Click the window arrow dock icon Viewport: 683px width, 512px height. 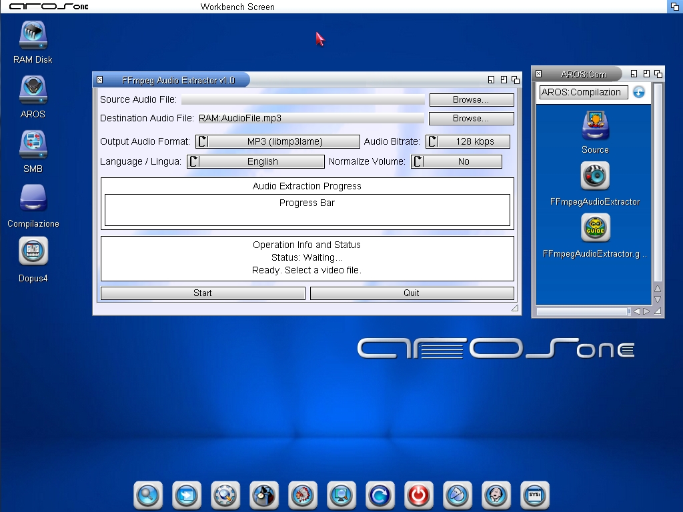click(x=187, y=495)
